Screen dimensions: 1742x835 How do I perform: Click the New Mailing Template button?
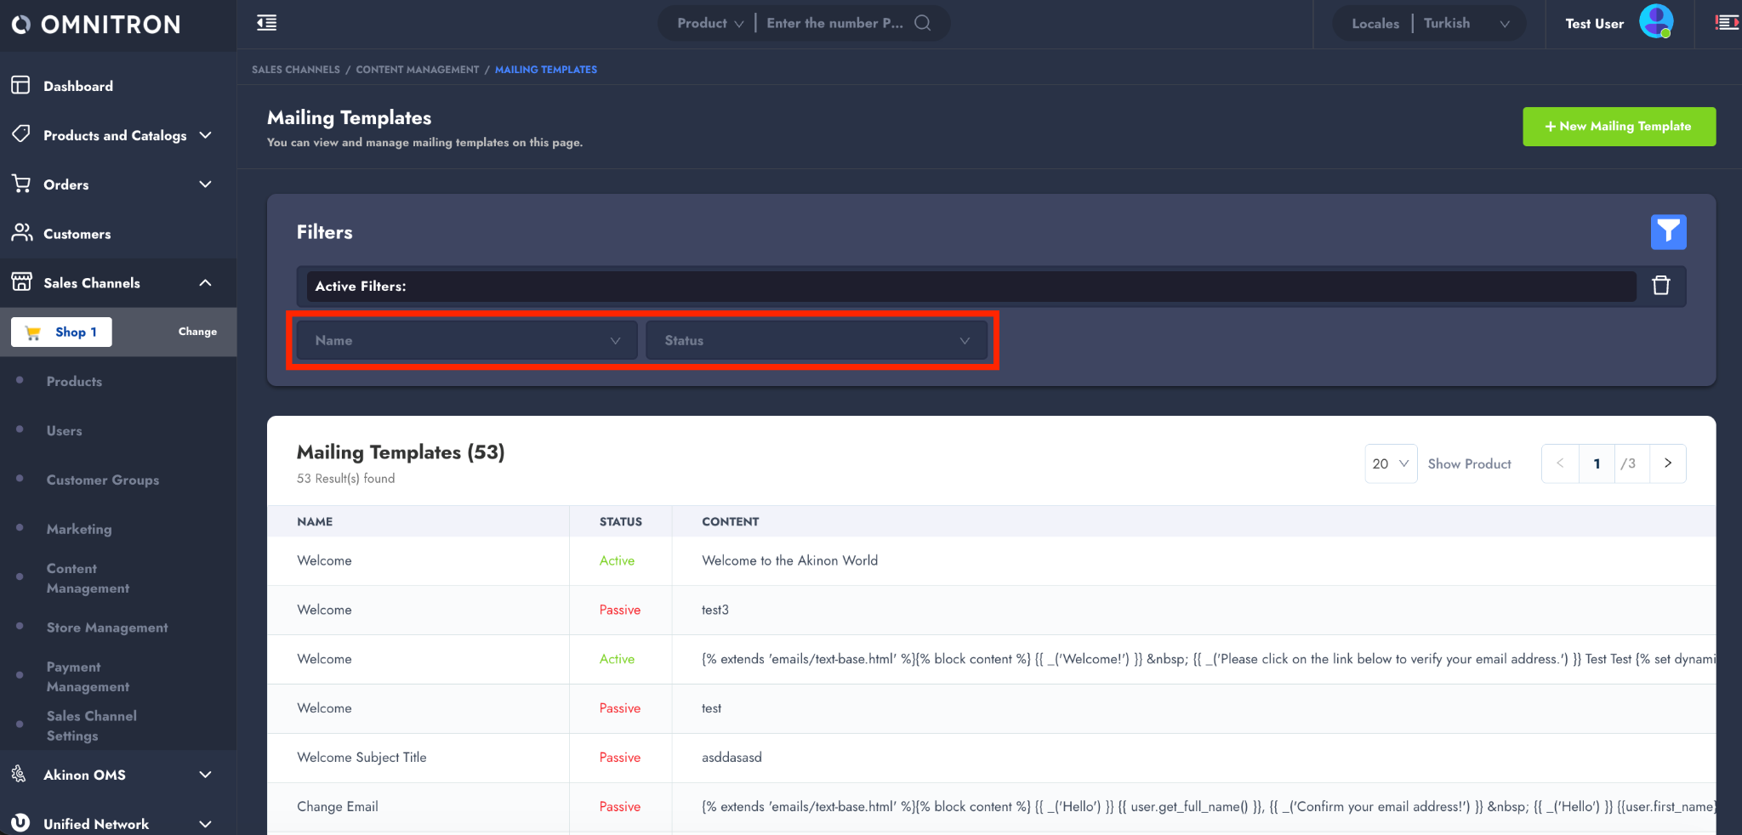click(x=1619, y=126)
